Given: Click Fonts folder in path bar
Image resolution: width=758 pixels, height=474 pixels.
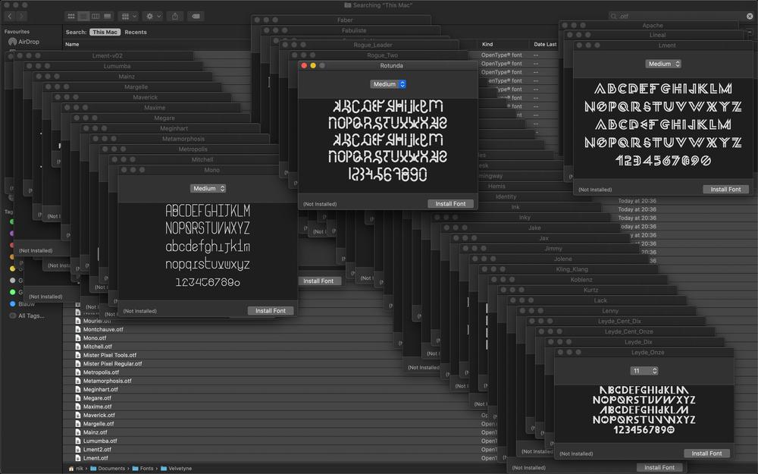Looking at the screenshot, I should click(x=143, y=469).
